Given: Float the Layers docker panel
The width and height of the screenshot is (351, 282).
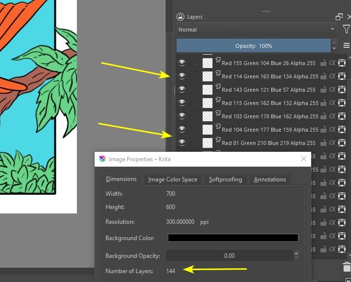Looking at the screenshot, I should point(339,17).
